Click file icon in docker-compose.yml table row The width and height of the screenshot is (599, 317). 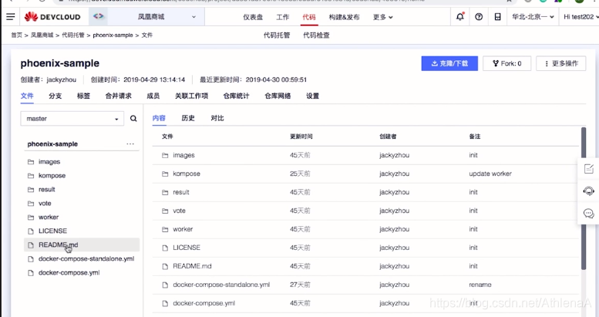(x=165, y=303)
